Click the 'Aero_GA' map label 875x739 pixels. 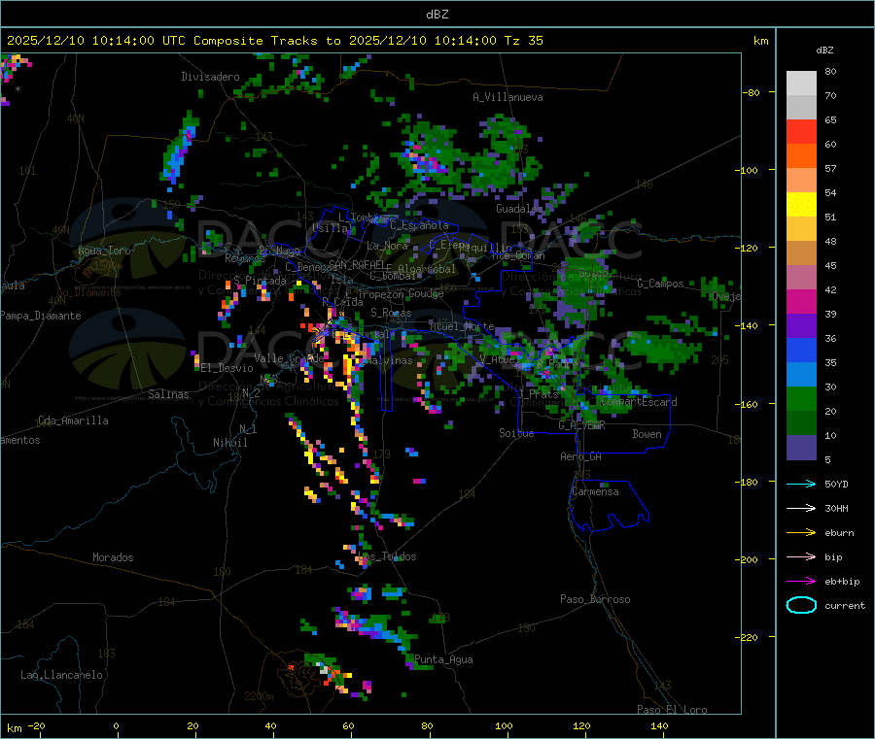pos(581,456)
